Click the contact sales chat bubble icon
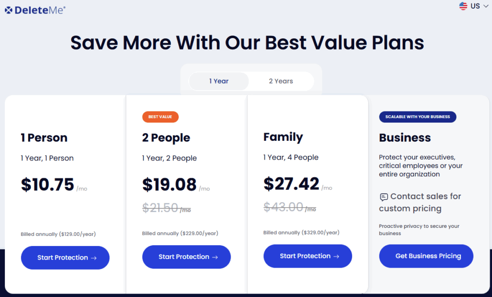 (x=383, y=197)
